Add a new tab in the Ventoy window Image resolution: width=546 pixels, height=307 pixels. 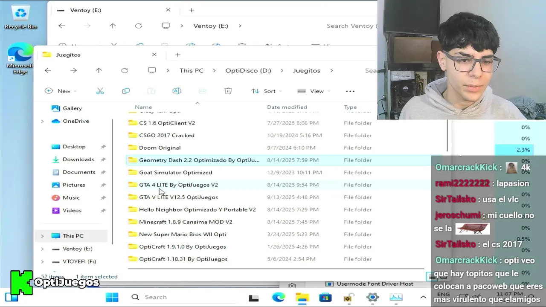[192, 10]
